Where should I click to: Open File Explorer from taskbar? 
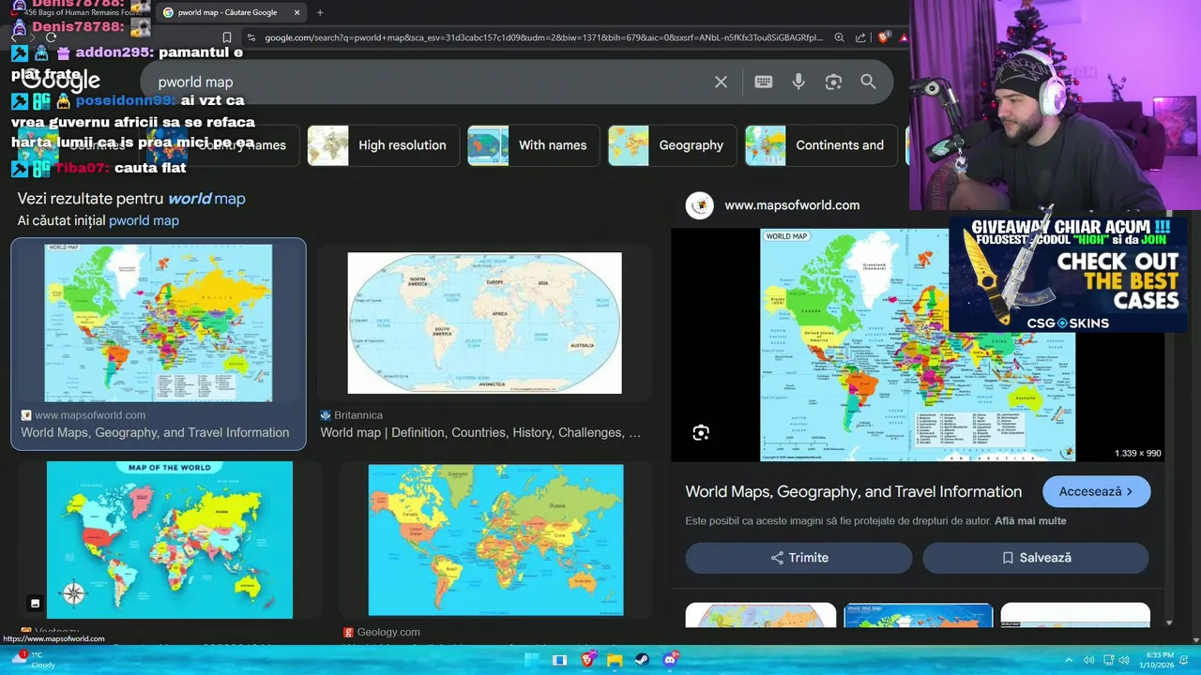[615, 660]
